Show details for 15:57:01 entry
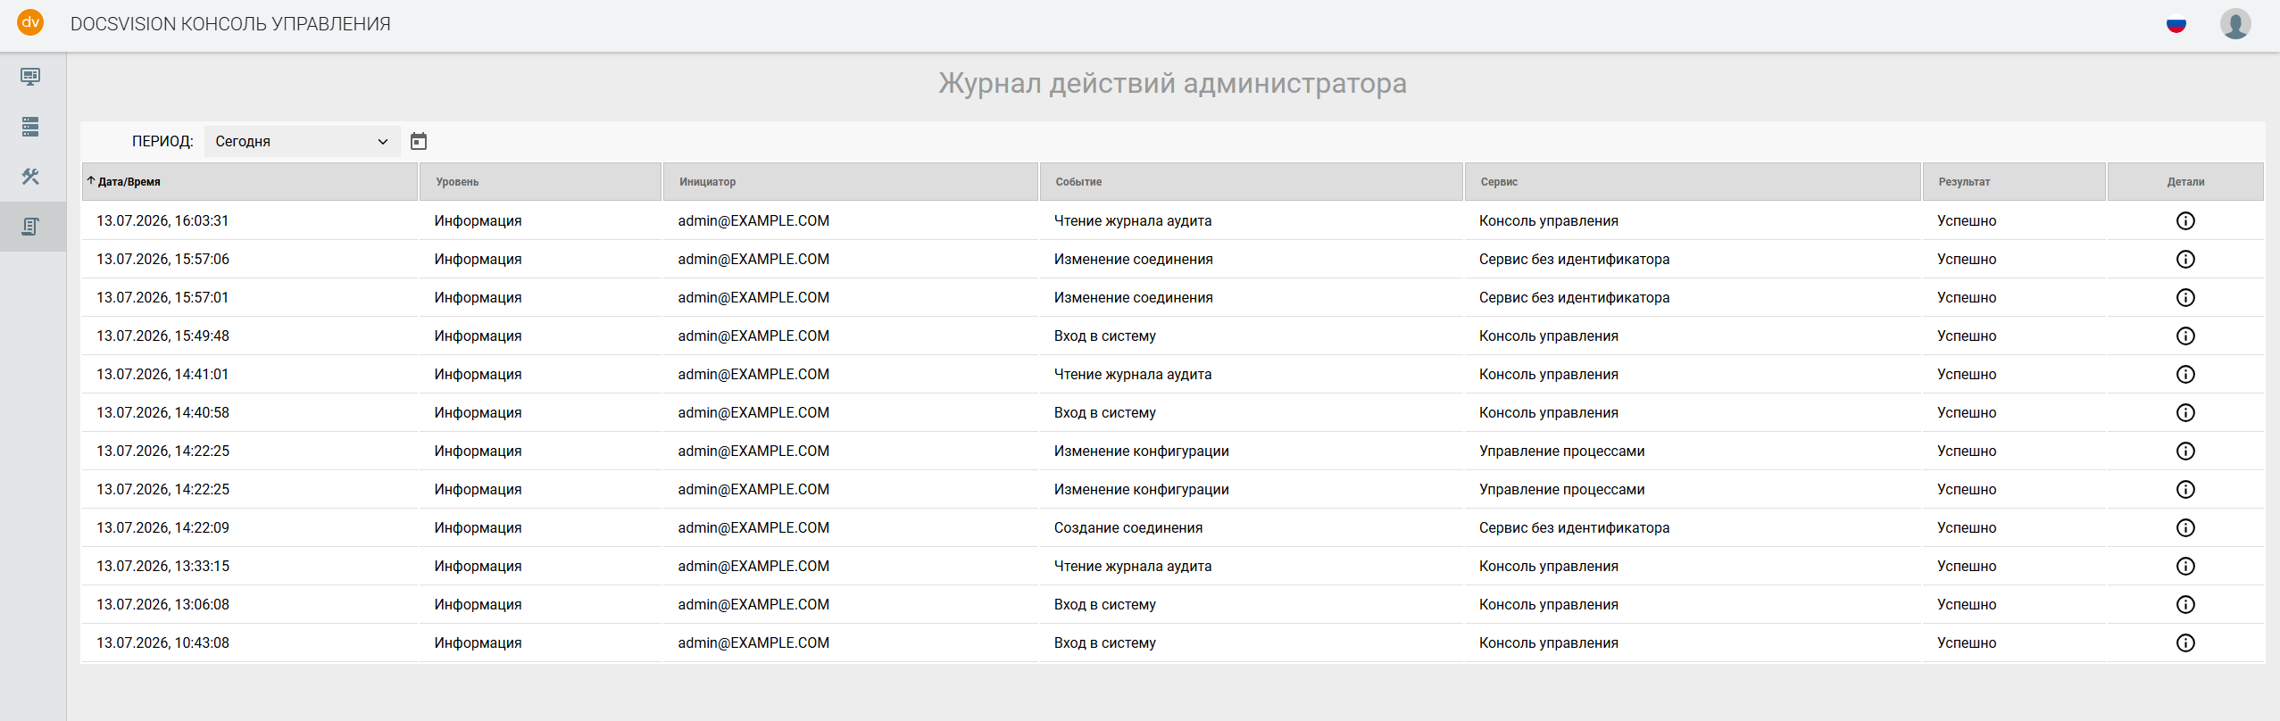Screen dimensions: 2280x721 [x=2185, y=297]
